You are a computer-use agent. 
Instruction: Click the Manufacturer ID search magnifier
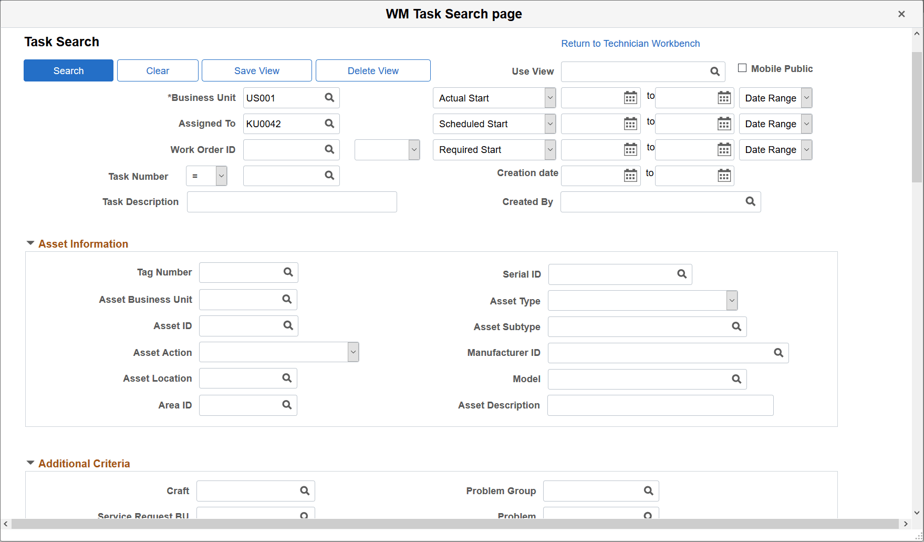click(778, 352)
